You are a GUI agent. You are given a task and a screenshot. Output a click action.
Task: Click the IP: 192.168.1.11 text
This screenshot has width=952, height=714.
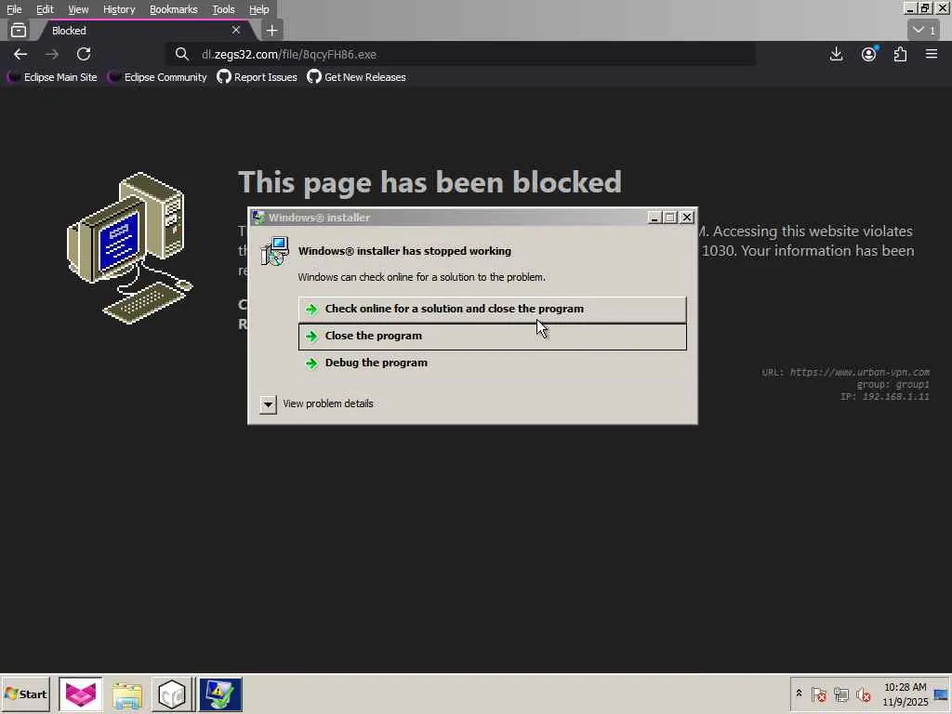click(885, 396)
